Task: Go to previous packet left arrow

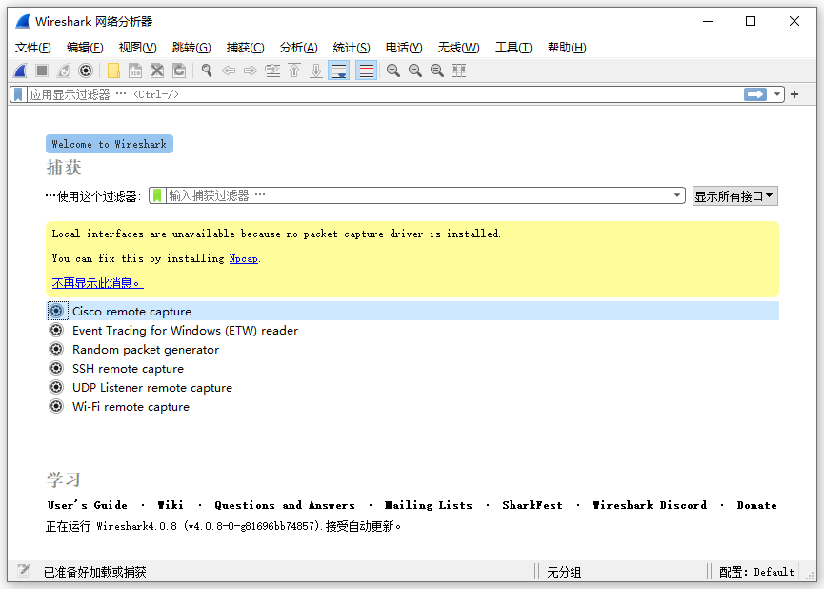Action: (229, 71)
